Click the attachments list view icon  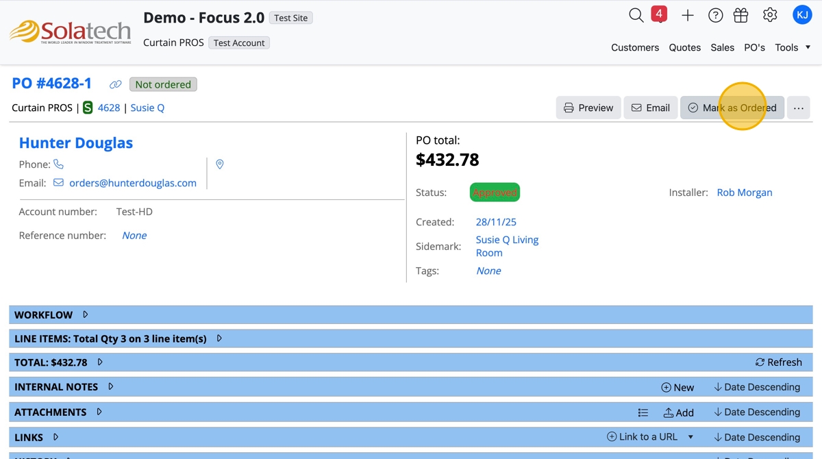[x=643, y=412]
